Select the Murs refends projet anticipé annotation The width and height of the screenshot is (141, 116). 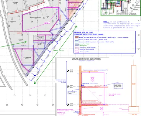pyautogui.click(x=115, y=95)
